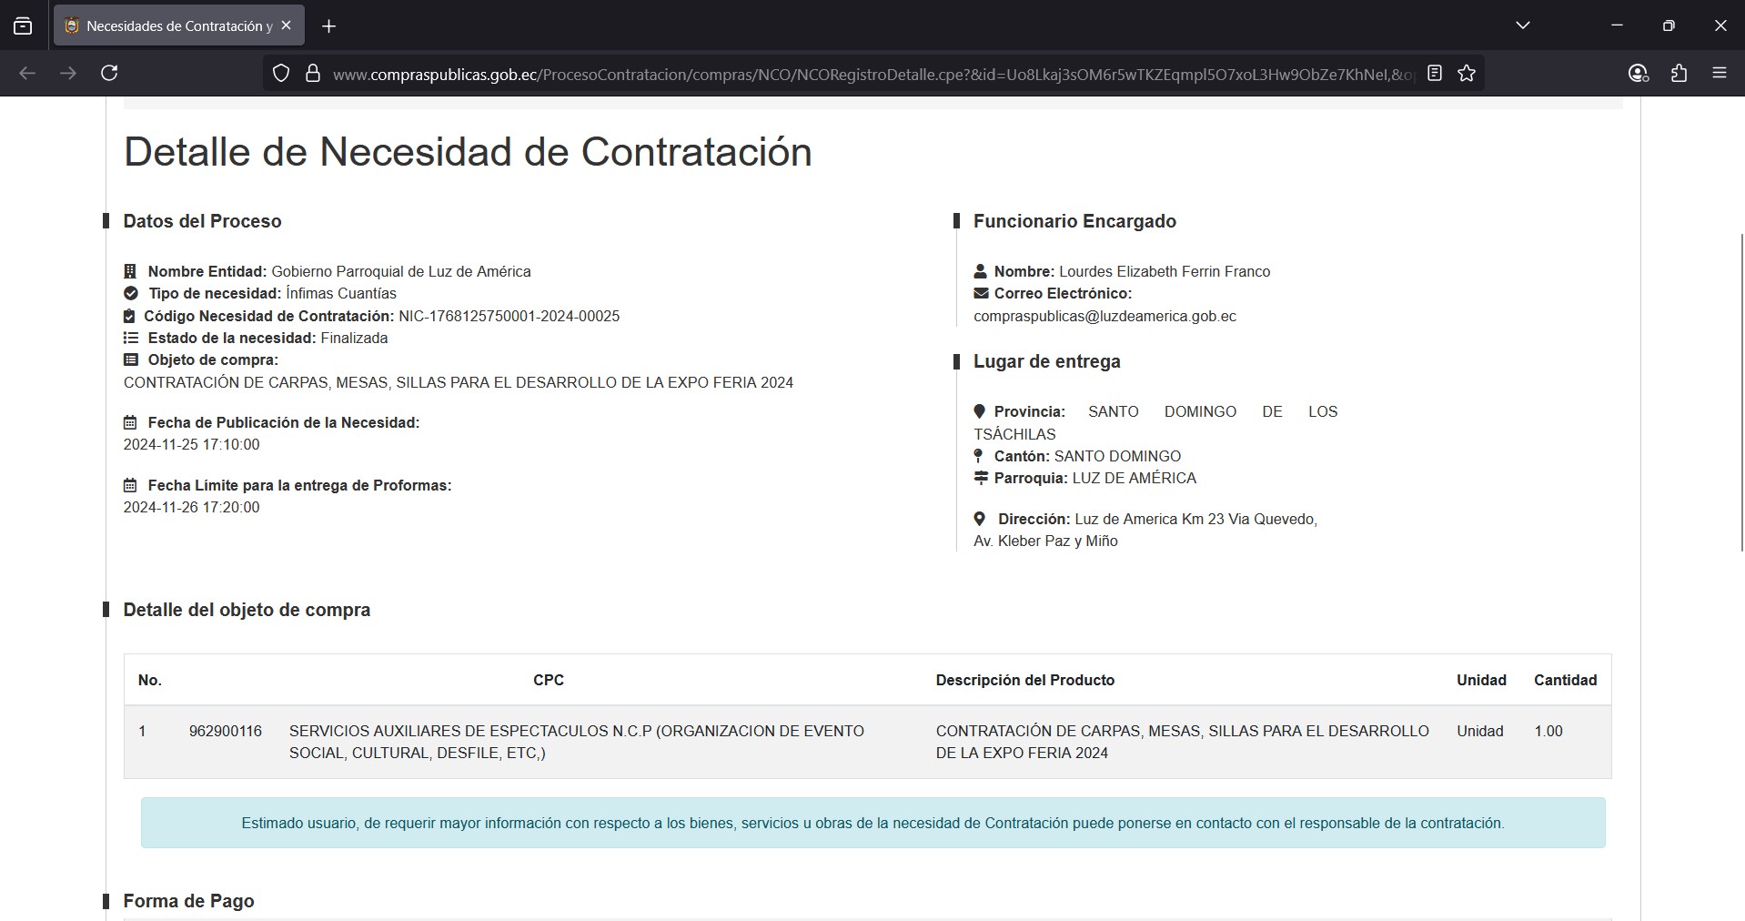
Task: Click calendar icon beside Fecha Límite
Action: point(130,485)
